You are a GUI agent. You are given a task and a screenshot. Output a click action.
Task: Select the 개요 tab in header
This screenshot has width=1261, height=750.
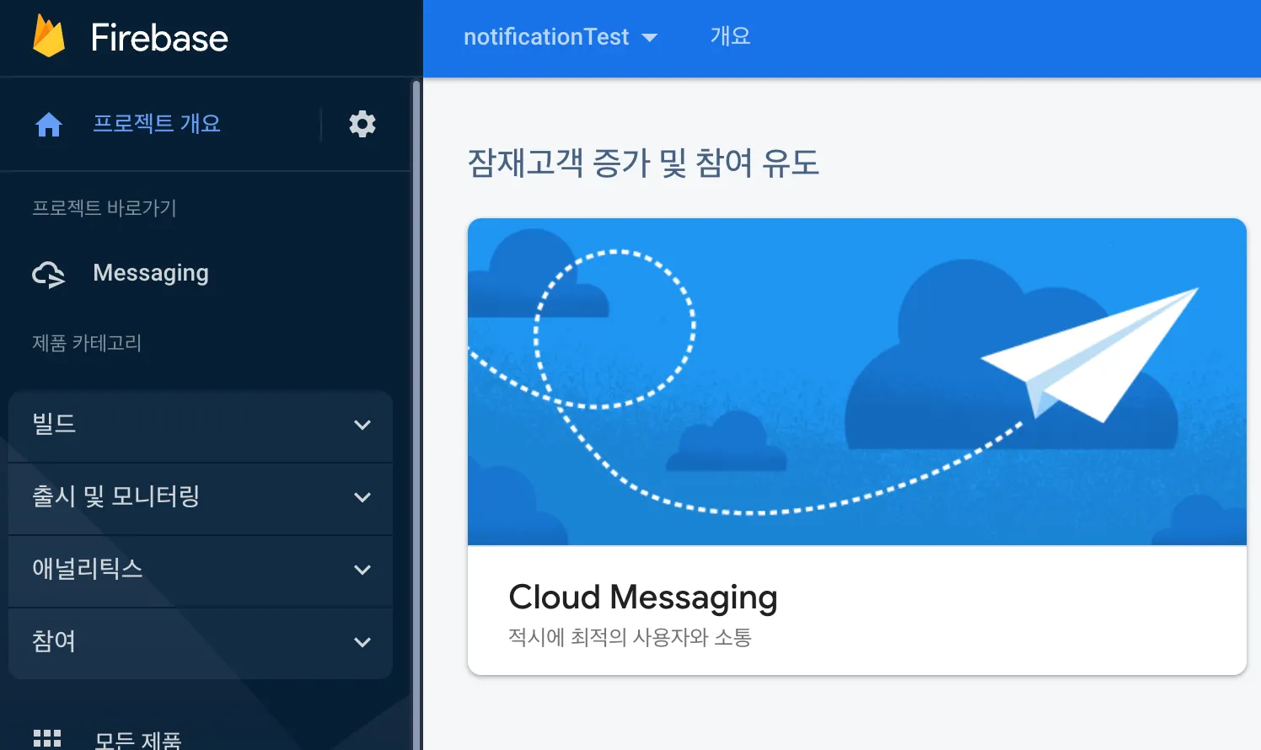[x=730, y=36]
